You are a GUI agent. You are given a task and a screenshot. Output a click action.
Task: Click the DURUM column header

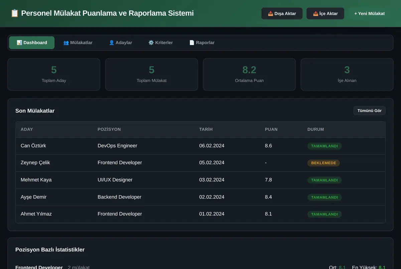point(316,129)
